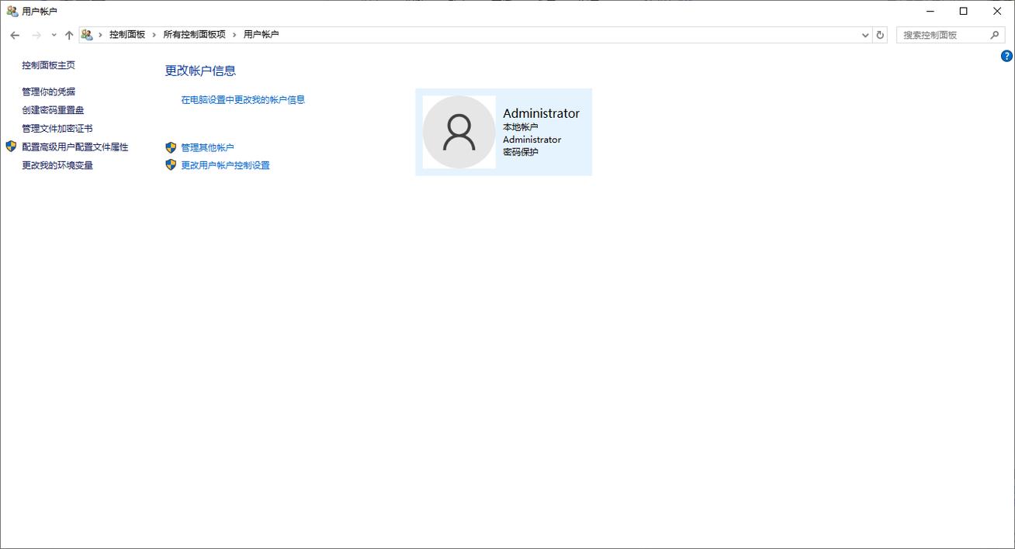This screenshot has width=1015, height=549.
Task: Click 在电脑设置中更改我的帐户信息 link
Action: (x=243, y=100)
